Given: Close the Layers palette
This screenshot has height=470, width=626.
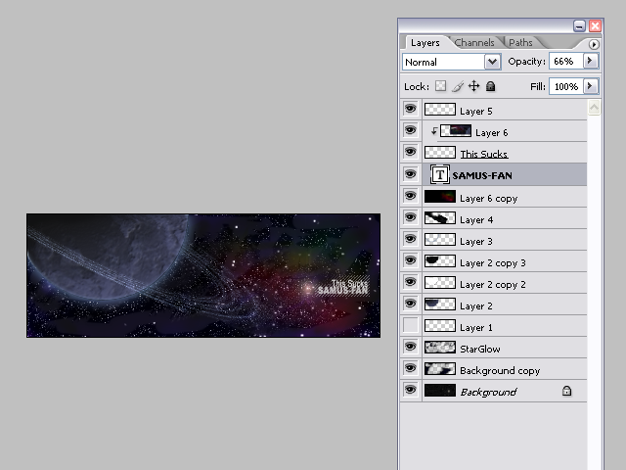Looking at the screenshot, I should coord(595,26).
